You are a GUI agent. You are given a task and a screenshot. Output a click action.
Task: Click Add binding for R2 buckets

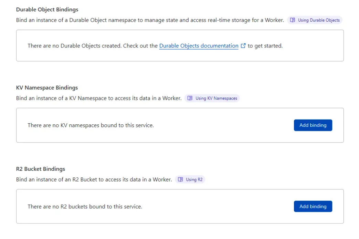coord(313,206)
